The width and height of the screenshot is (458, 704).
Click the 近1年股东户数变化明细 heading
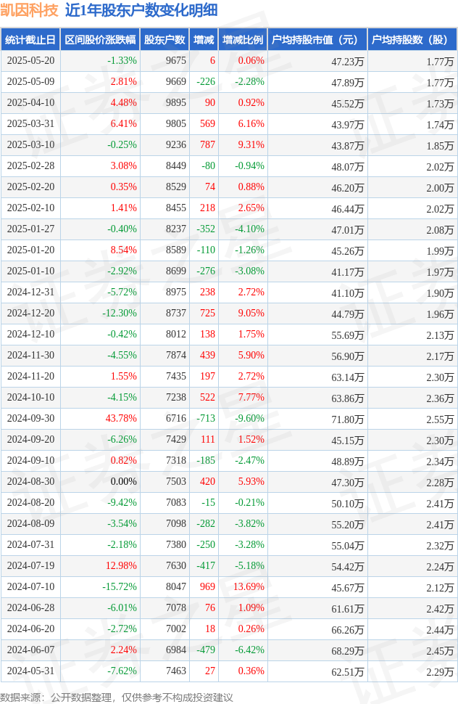(x=141, y=10)
